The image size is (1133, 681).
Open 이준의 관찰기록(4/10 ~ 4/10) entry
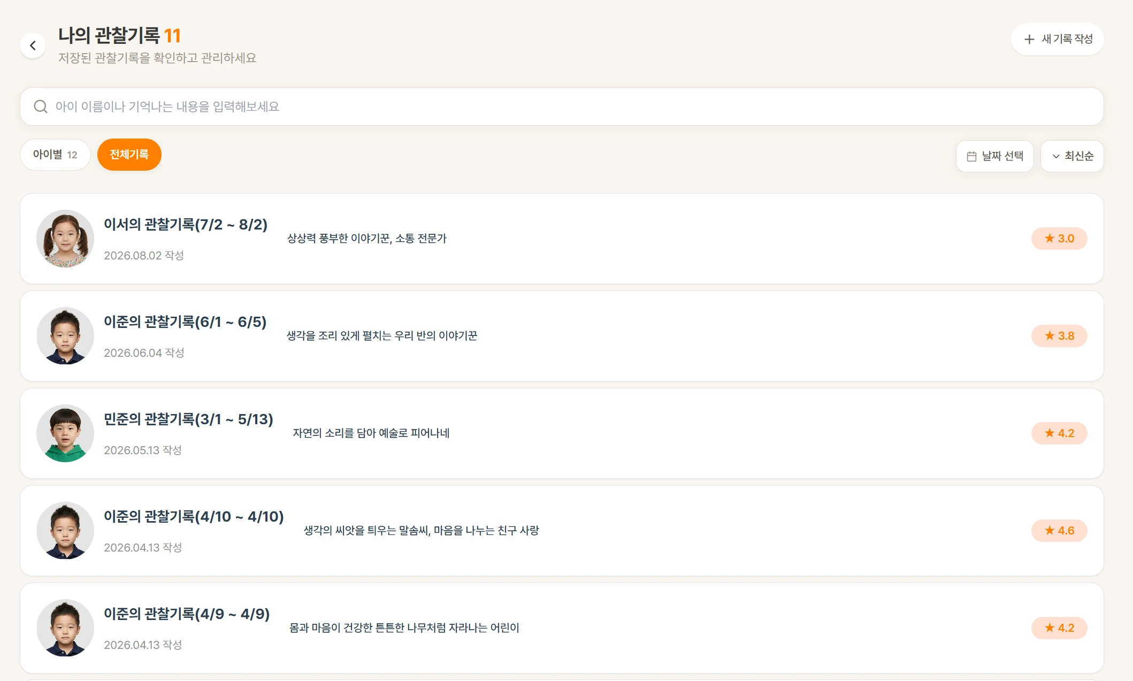[562, 531]
